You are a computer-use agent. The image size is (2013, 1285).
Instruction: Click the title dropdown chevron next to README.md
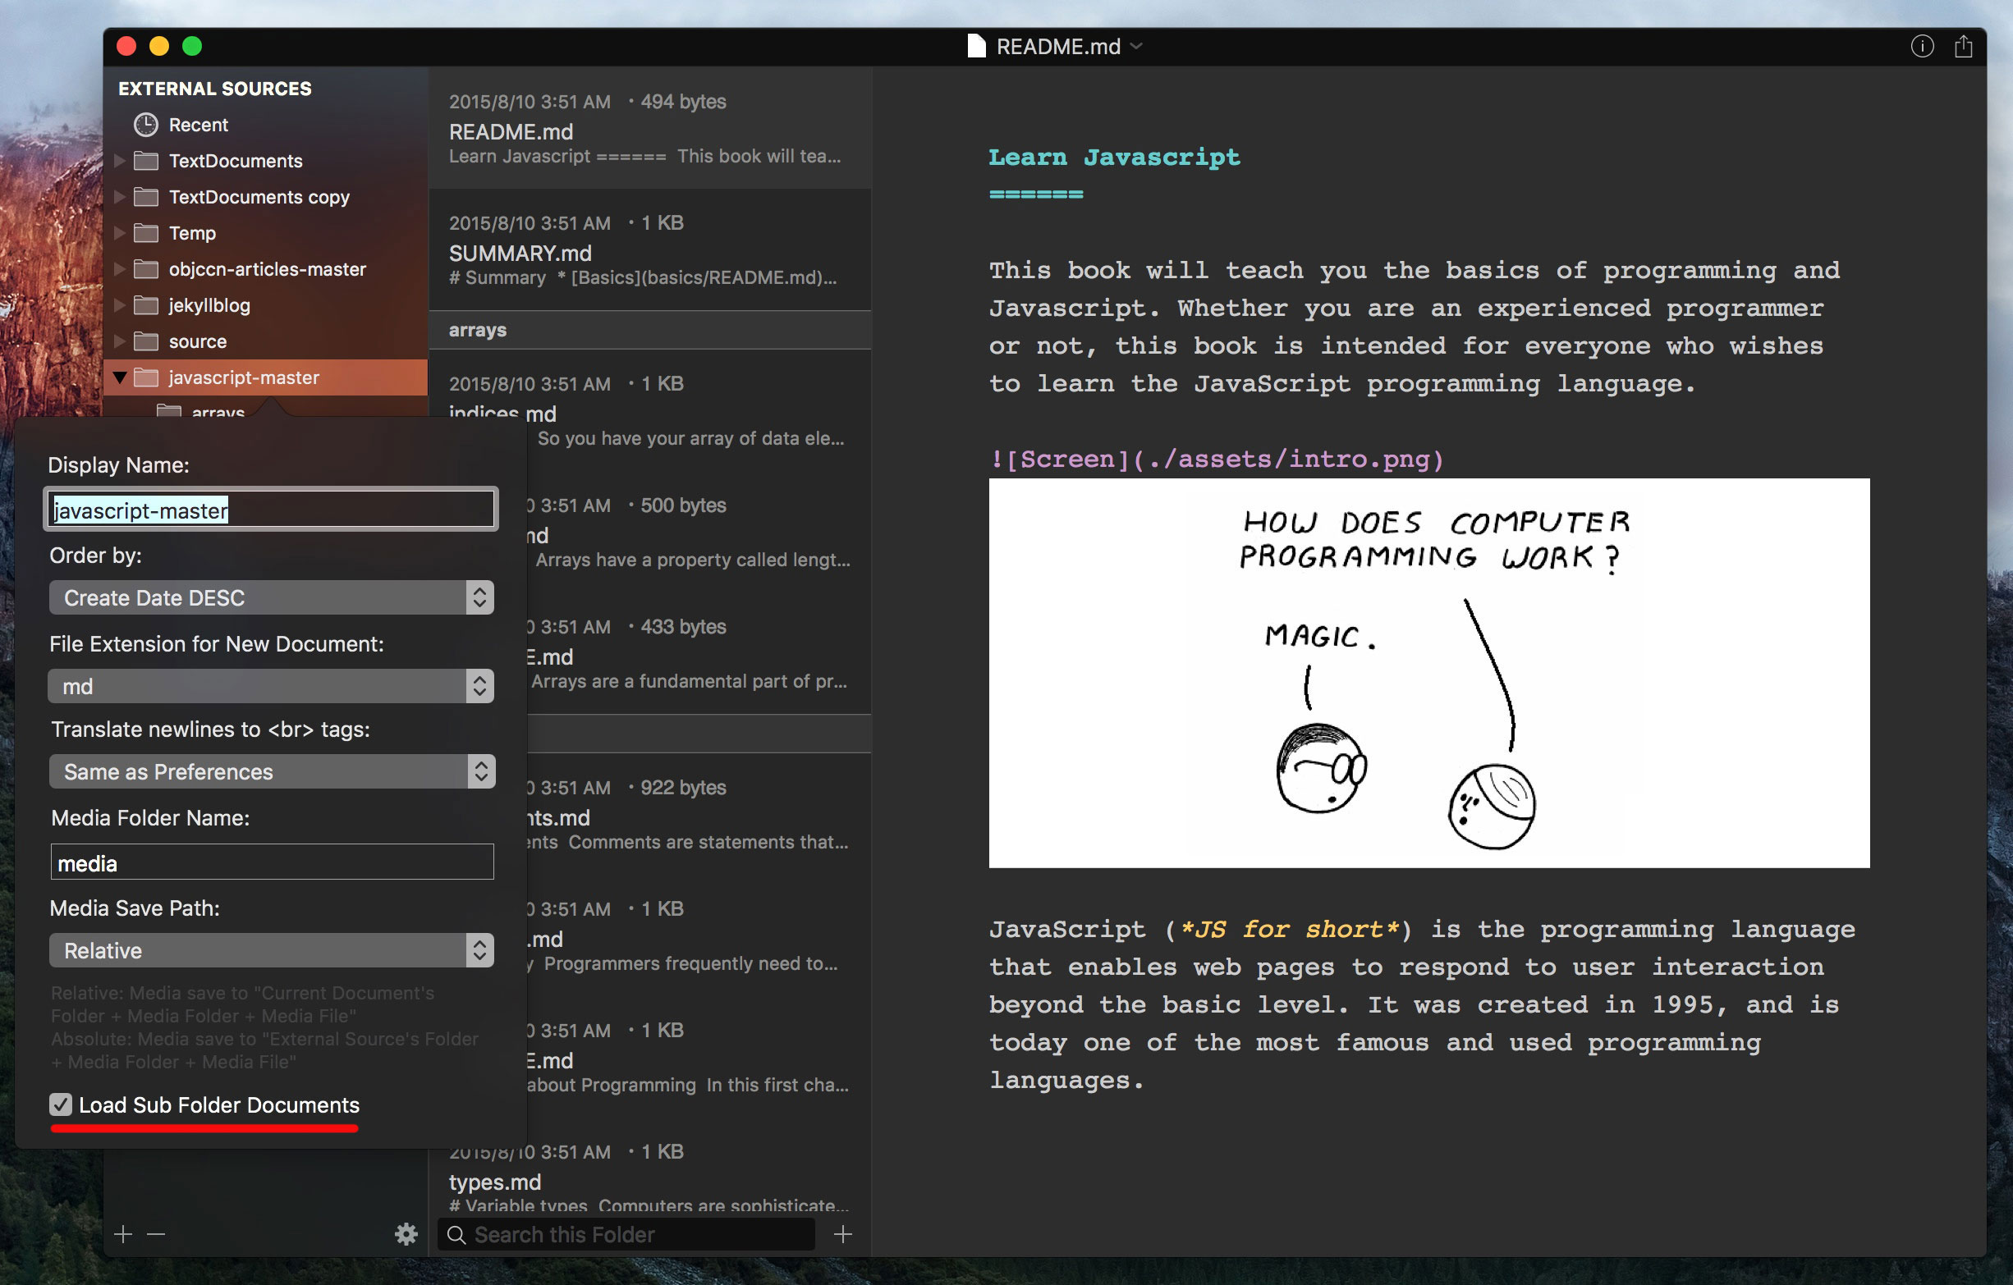tap(1136, 46)
